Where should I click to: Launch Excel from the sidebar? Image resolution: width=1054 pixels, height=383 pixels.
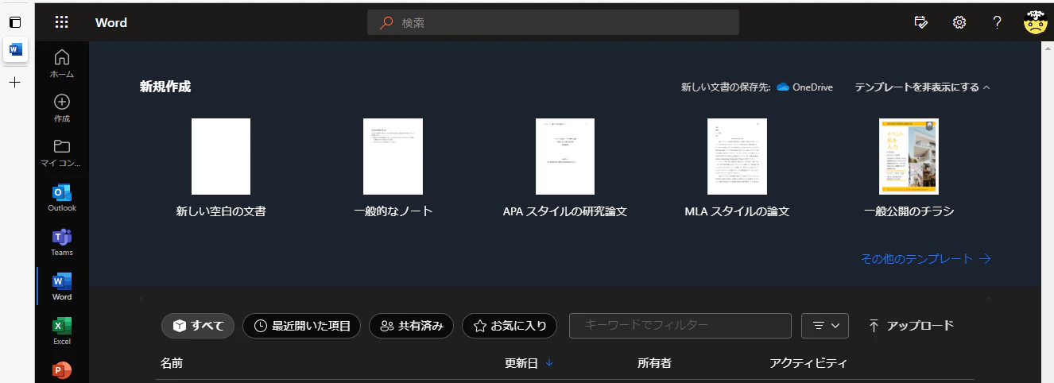[x=62, y=331]
